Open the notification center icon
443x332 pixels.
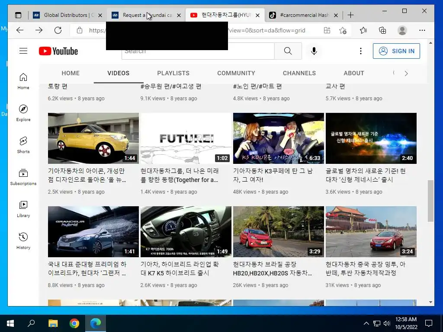click(x=429, y=323)
